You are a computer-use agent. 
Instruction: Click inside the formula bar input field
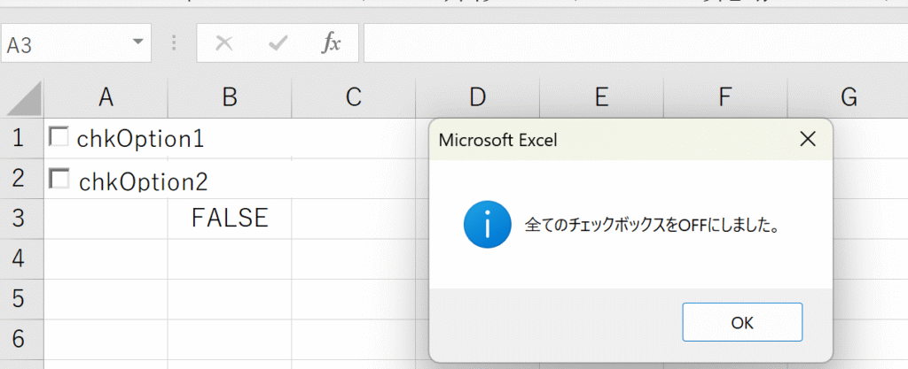pos(621,43)
